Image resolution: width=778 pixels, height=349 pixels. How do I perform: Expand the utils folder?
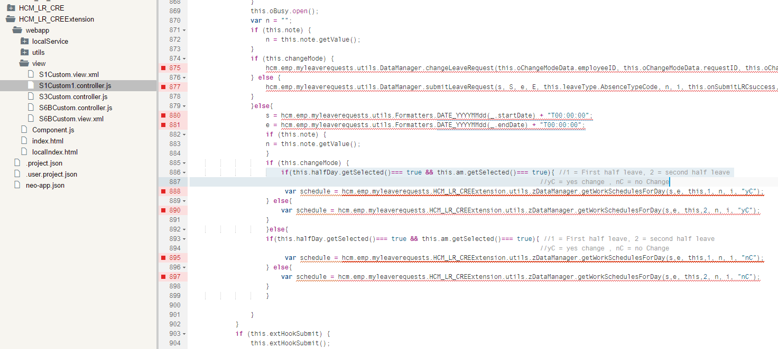[24, 52]
